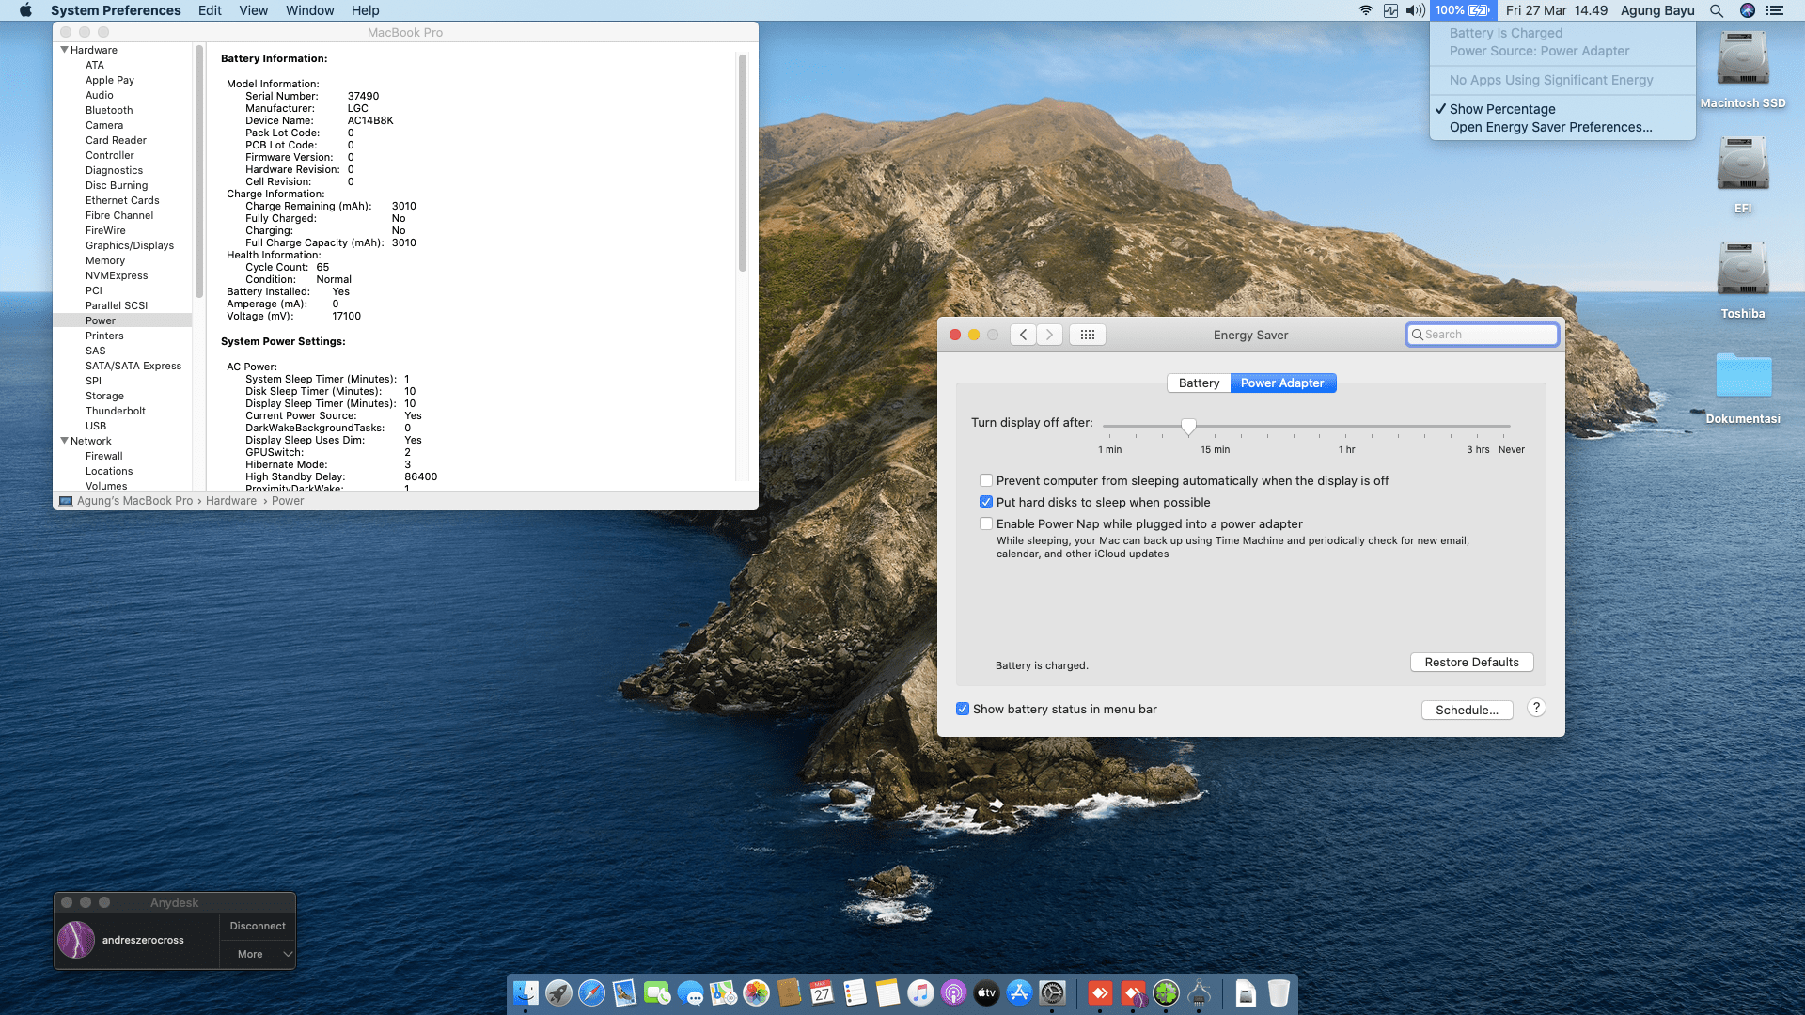Select Open Energy Saver Preferences menu item
This screenshot has height=1015, width=1805.
pyautogui.click(x=1550, y=127)
